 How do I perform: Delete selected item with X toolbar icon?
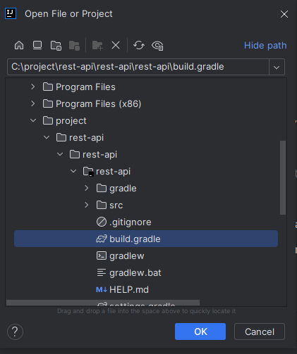[x=116, y=45]
